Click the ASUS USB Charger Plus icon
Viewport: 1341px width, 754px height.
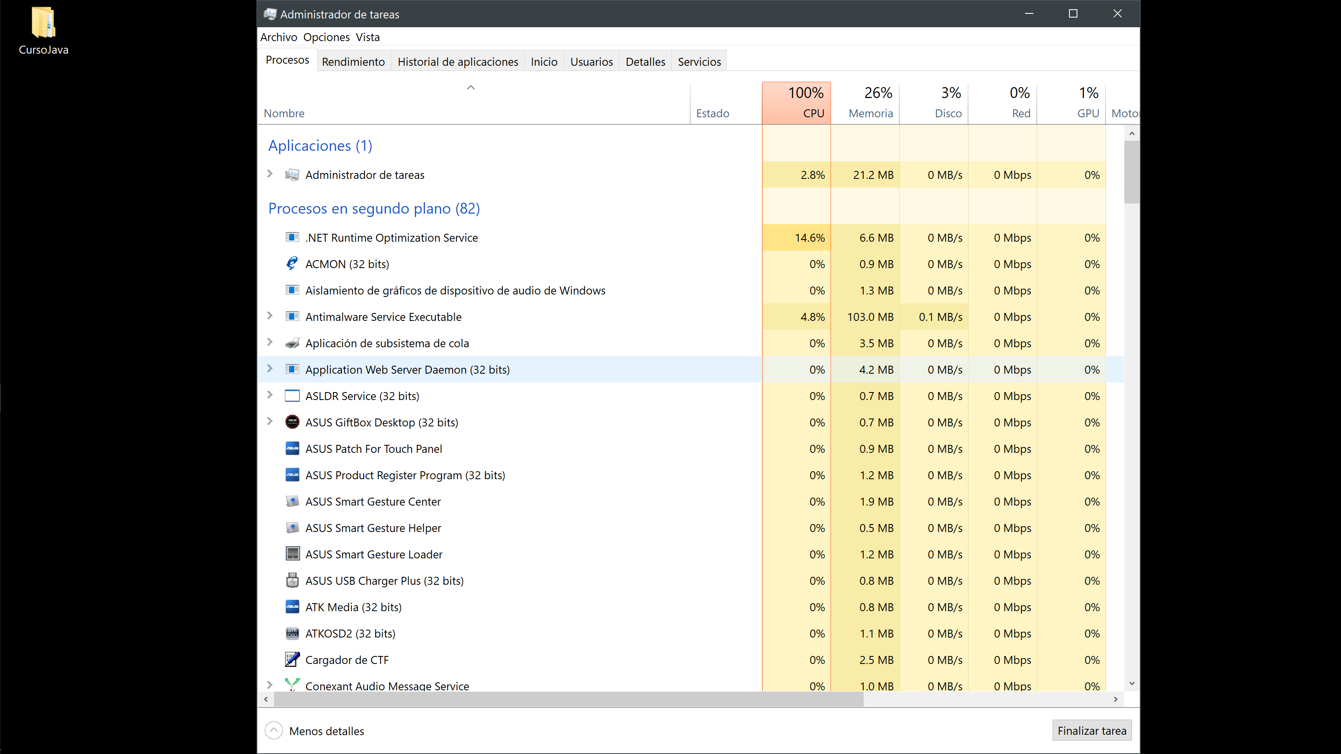click(292, 580)
